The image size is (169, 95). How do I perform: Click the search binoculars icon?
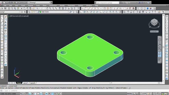[x=121, y=3]
